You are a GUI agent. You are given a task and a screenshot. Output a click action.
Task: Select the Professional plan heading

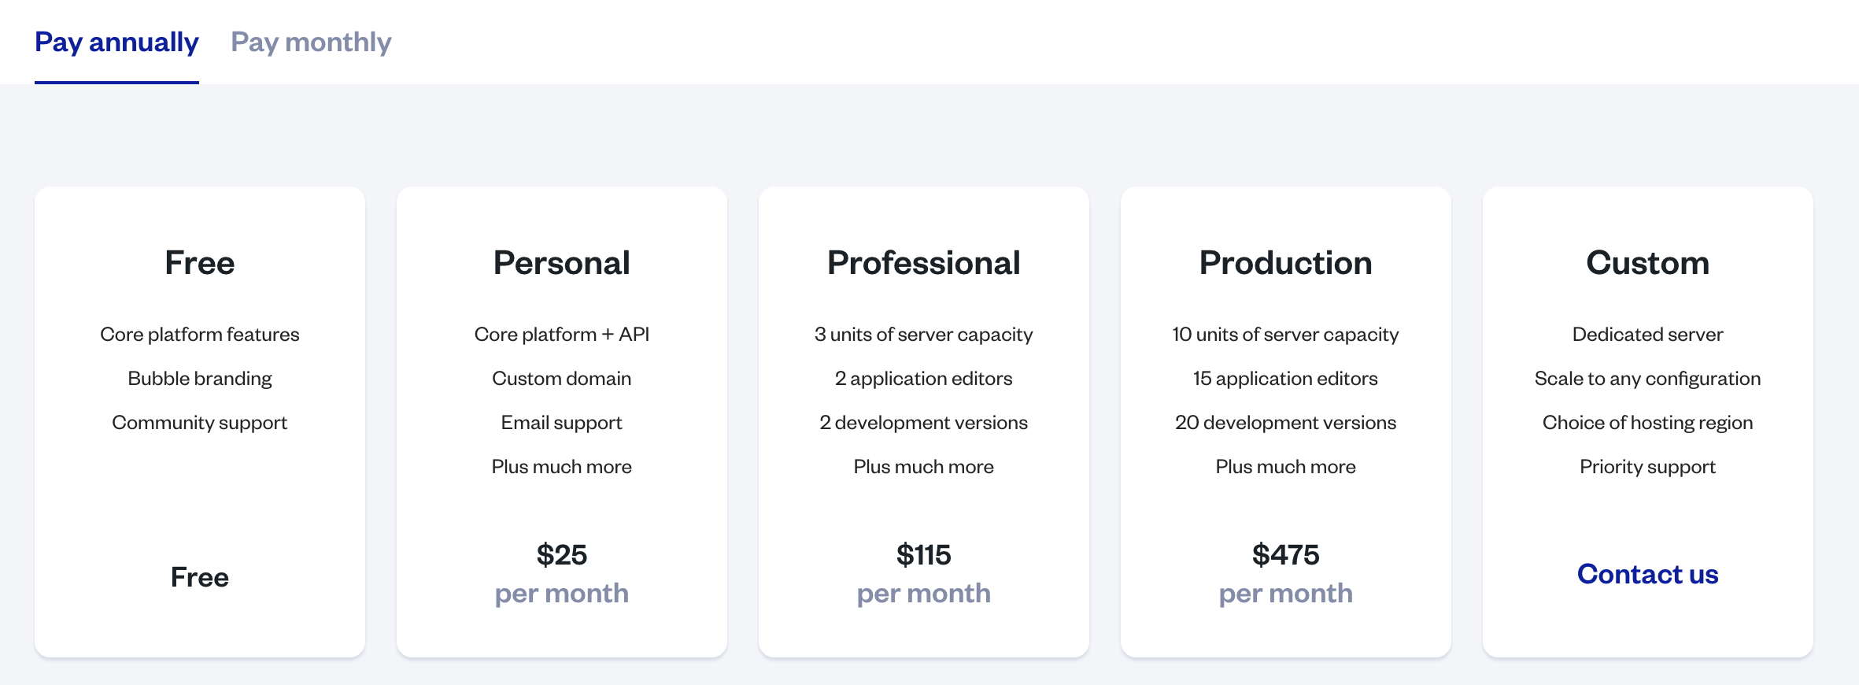(923, 263)
